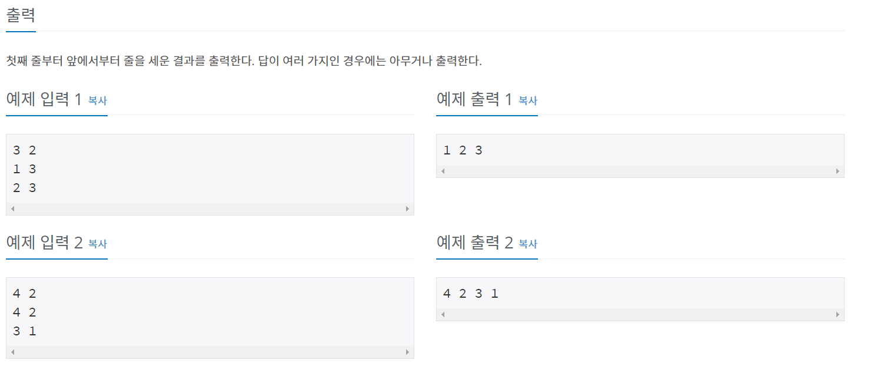Click right scroll arrow in 예제 입력 2 box
This screenshot has width=874, height=370.
[x=407, y=352]
